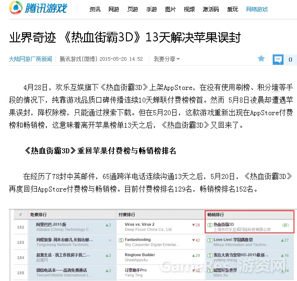
Task: Click the Tencent Games penguin logo
Action: (x=16, y=8)
